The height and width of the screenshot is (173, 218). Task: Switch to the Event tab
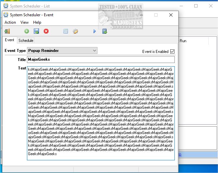point(10,40)
